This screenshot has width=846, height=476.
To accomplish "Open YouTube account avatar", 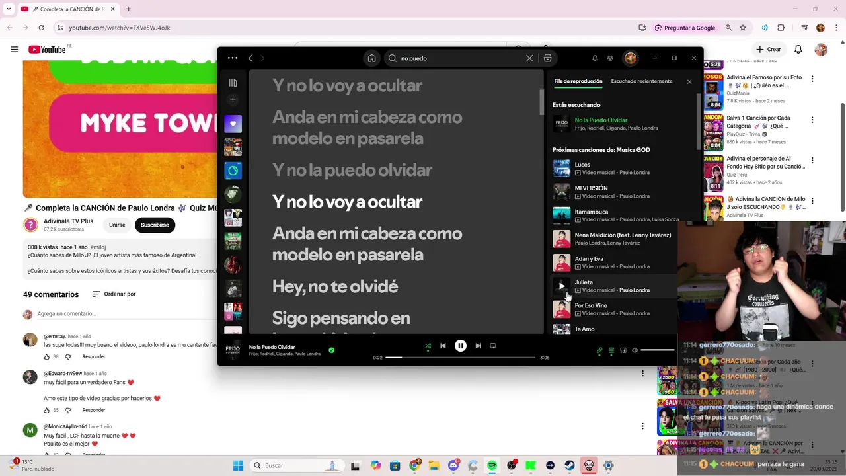I will click(821, 50).
